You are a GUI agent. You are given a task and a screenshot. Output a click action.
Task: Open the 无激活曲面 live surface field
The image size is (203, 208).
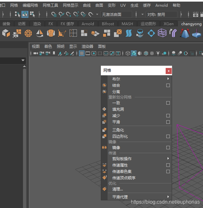(x=116, y=14)
